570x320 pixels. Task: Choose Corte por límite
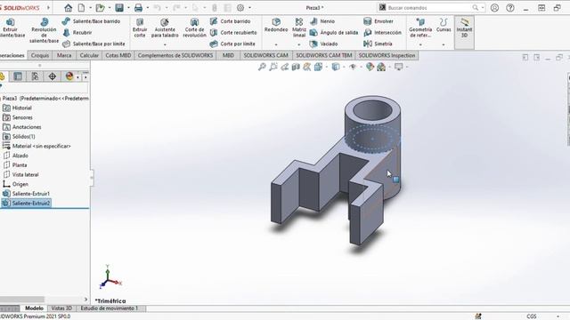pos(232,44)
